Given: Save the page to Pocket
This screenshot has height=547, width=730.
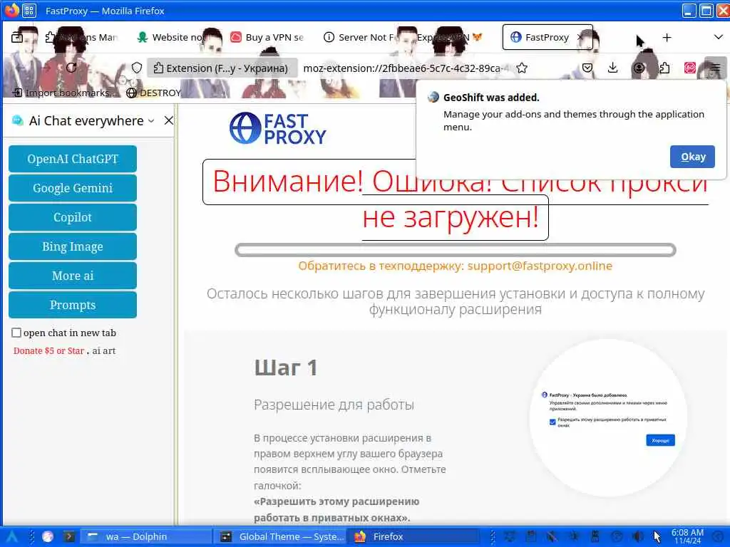Looking at the screenshot, I should (x=587, y=68).
